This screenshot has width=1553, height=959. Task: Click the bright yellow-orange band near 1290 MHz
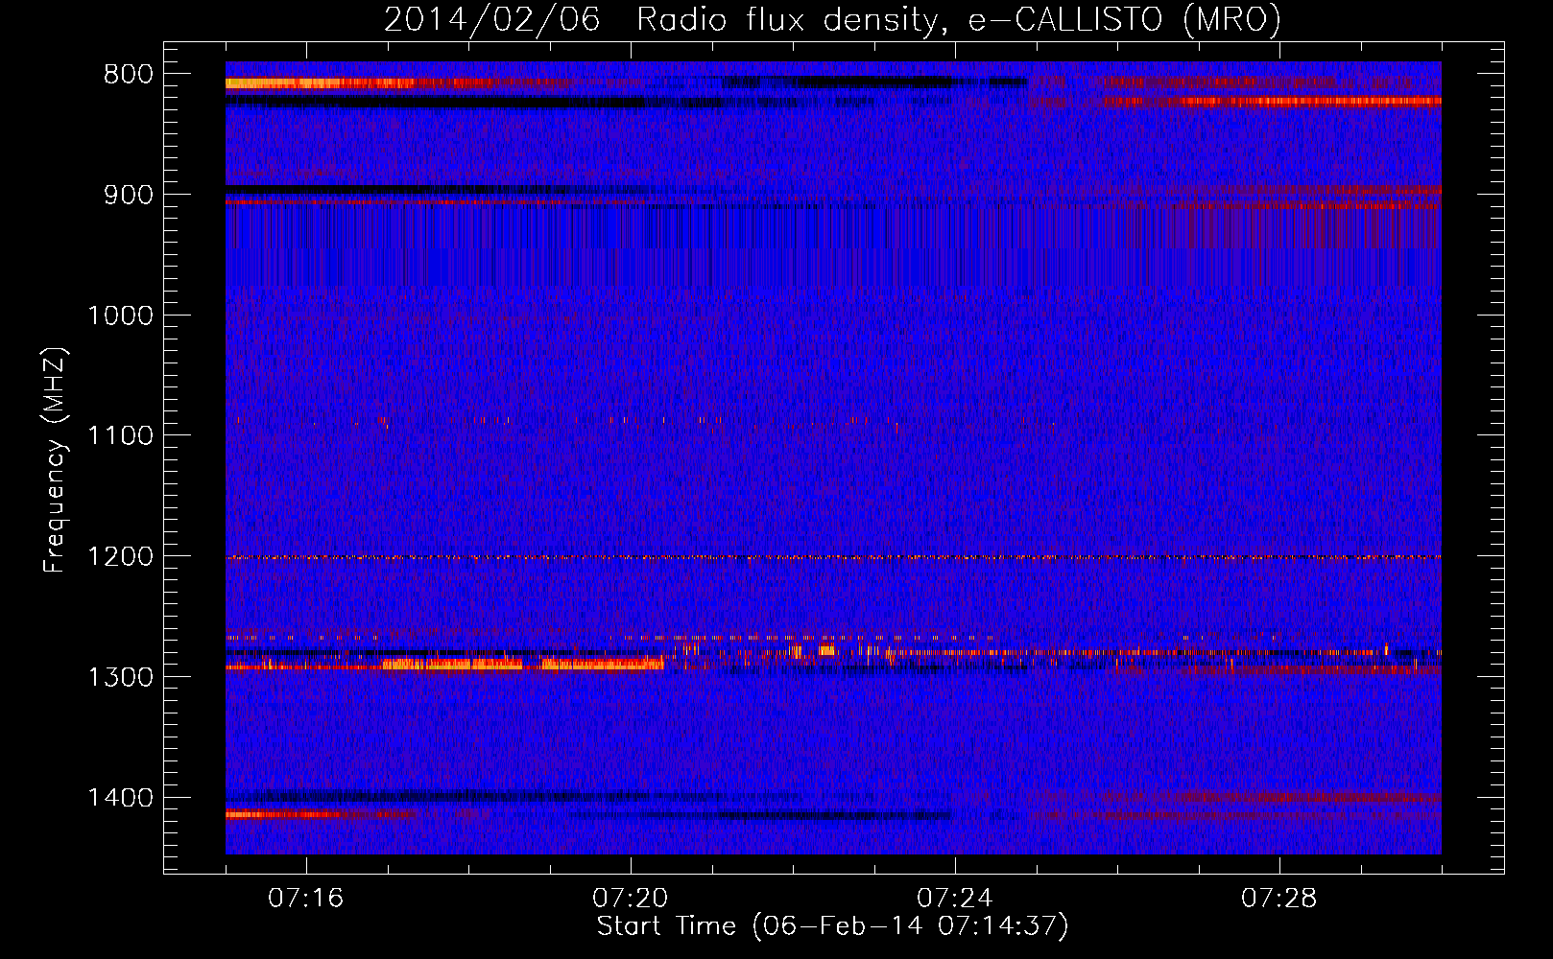523,663
